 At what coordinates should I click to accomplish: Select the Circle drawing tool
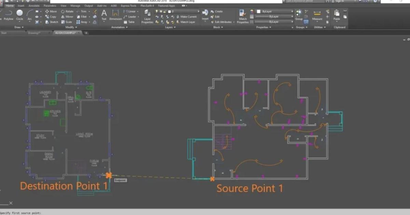click(x=19, y=14)
